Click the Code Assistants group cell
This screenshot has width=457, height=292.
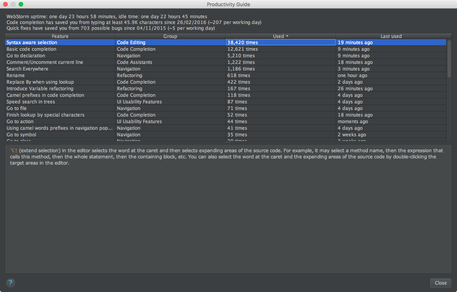(170, 62)
